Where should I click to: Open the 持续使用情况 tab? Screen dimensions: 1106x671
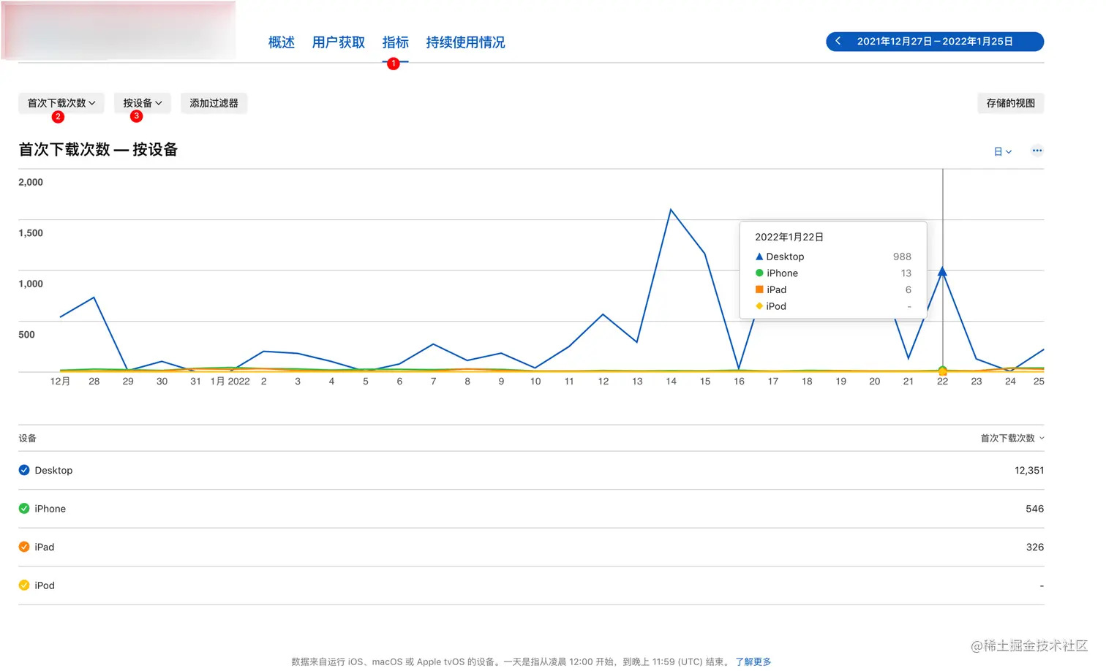tap(465, 42)
